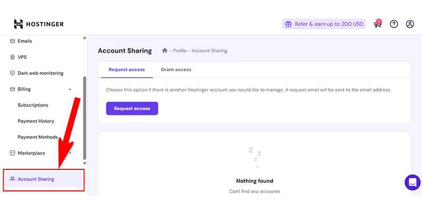
Task: Click the purple Request access button
Action: (132, 109)
